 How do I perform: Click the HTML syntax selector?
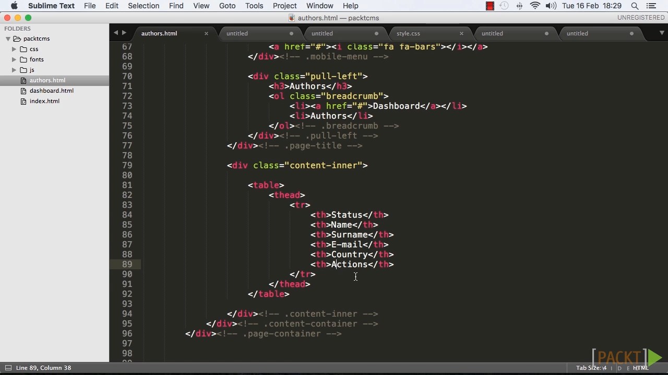[640, 368]
